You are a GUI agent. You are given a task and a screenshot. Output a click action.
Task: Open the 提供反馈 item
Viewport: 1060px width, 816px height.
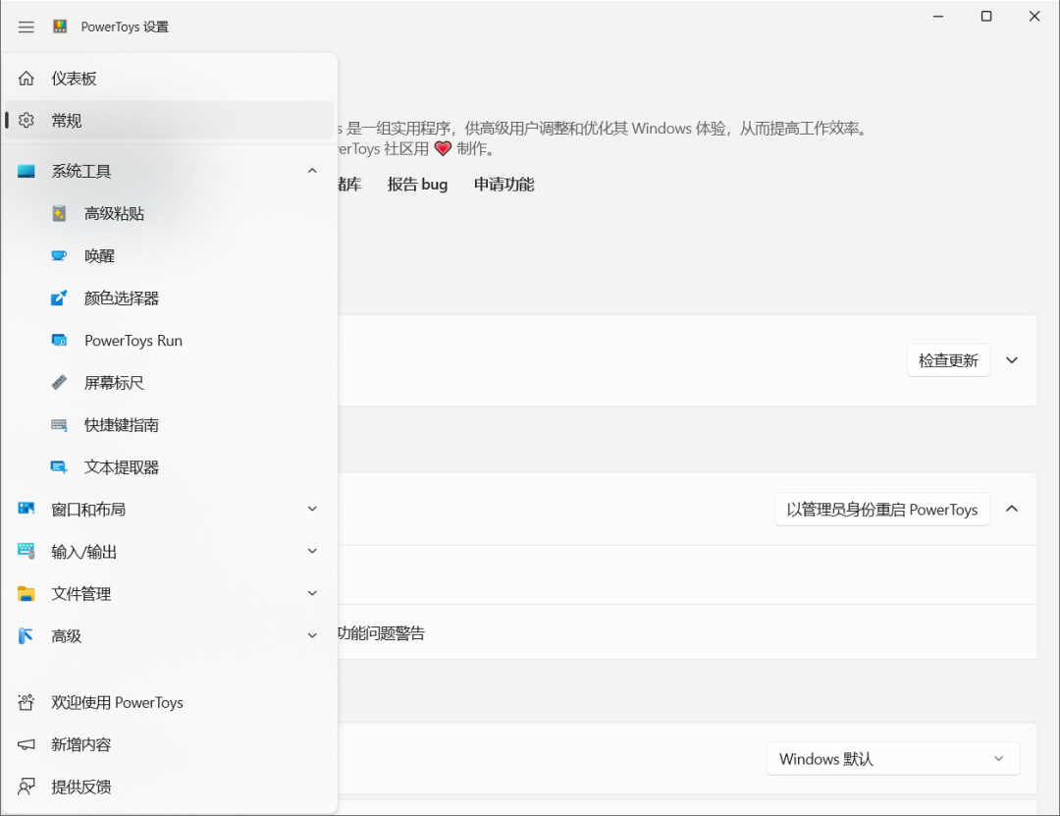click(x=169, y=787)
